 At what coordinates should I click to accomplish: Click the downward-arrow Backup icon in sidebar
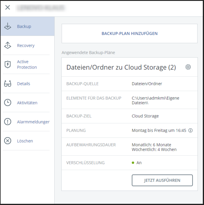click(8, 26)
